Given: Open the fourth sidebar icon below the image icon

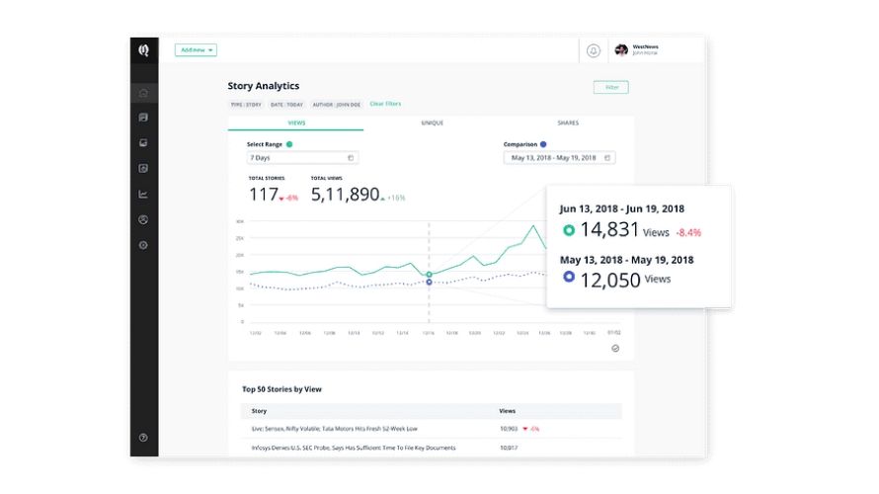Looking at the screenshot, I should (x=143, y=168).
